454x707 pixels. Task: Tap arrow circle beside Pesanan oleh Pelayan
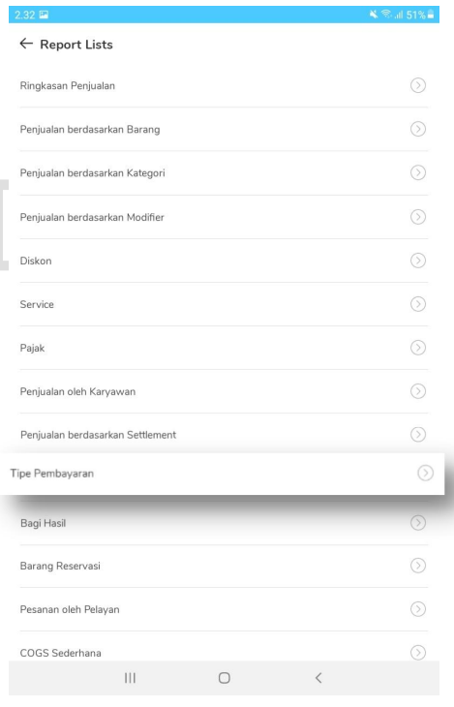pos(418,609)
